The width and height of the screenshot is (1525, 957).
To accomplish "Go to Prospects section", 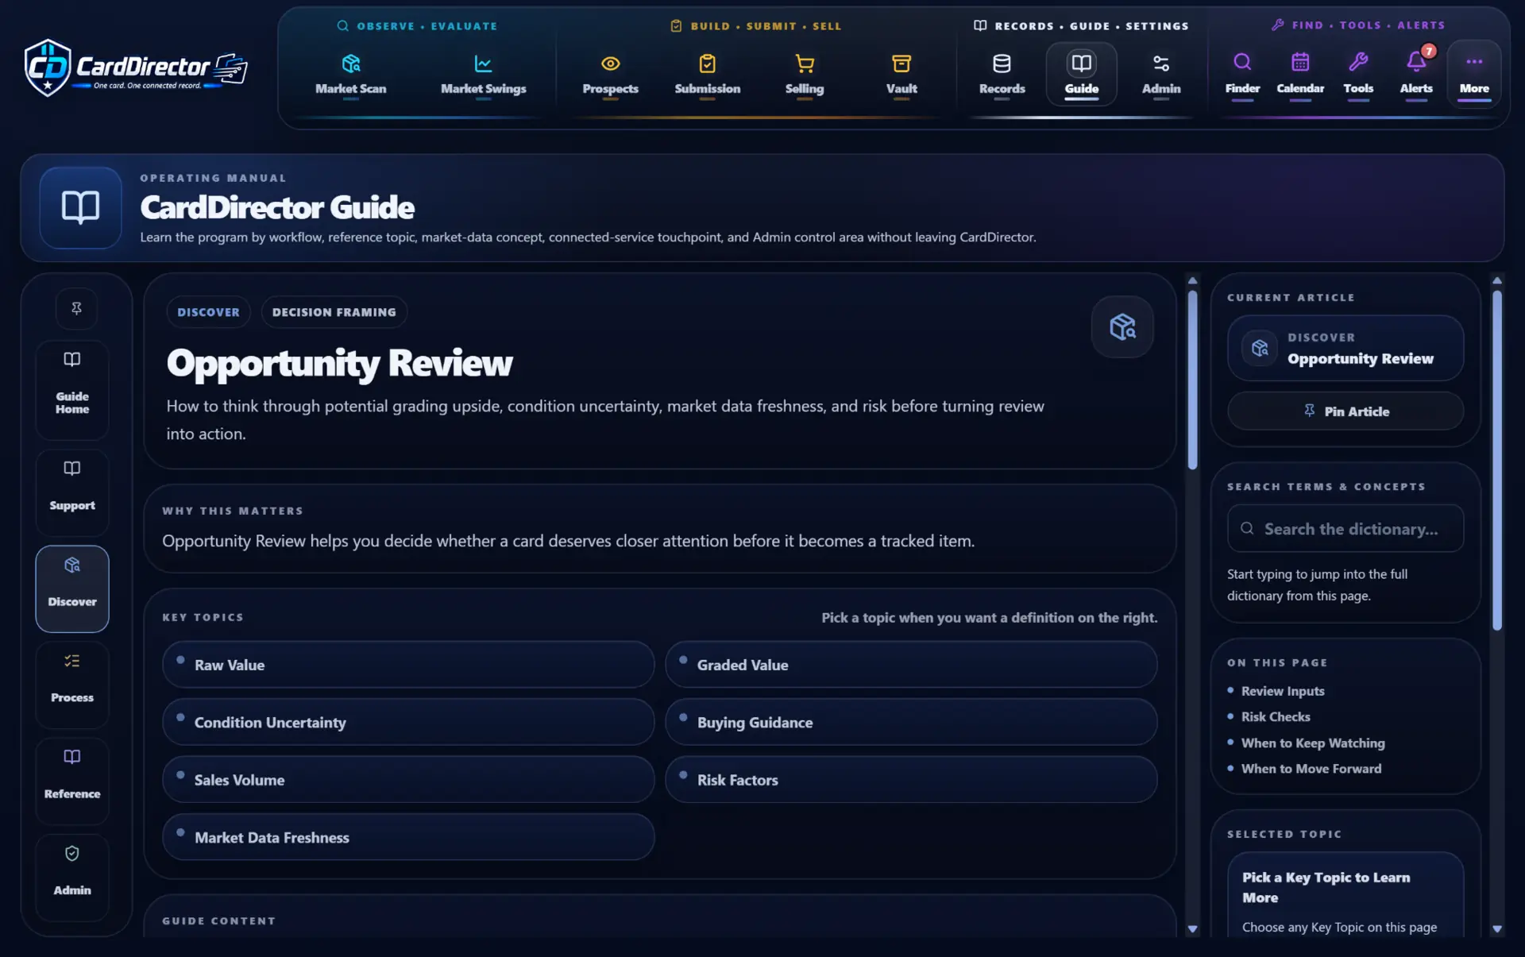I will [x=610, y=74].
